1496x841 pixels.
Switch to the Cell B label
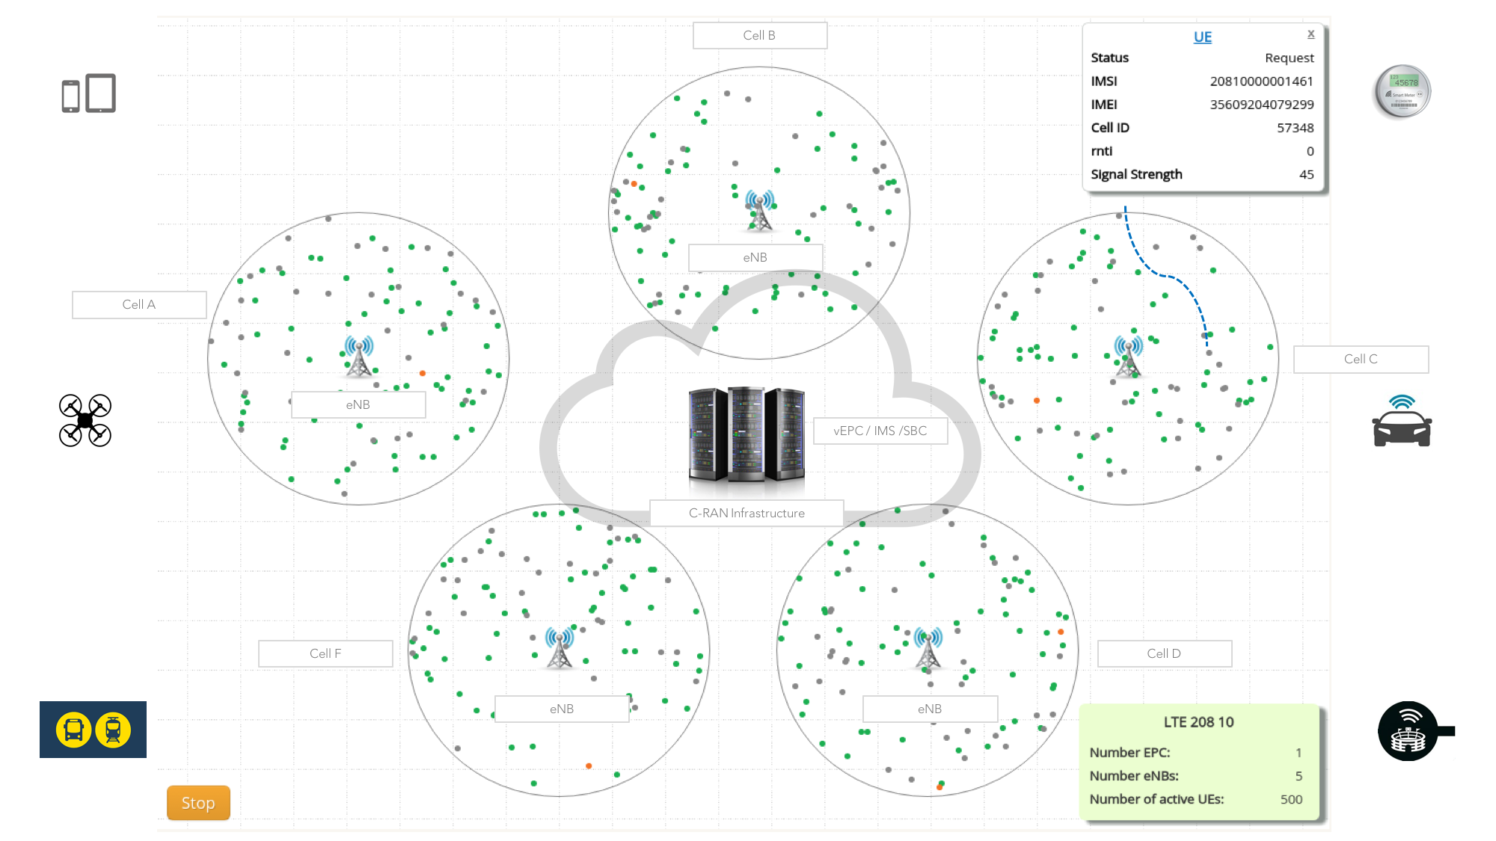click(x=759, y=34)
